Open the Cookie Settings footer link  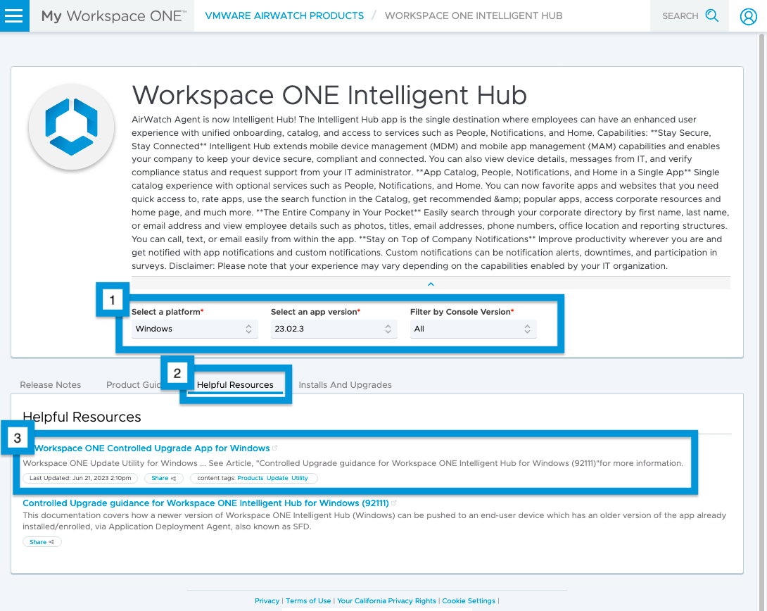click(469, 600)
